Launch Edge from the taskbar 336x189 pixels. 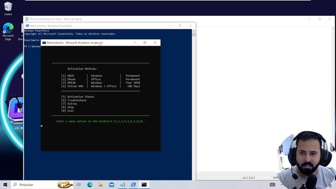[90, 184]
